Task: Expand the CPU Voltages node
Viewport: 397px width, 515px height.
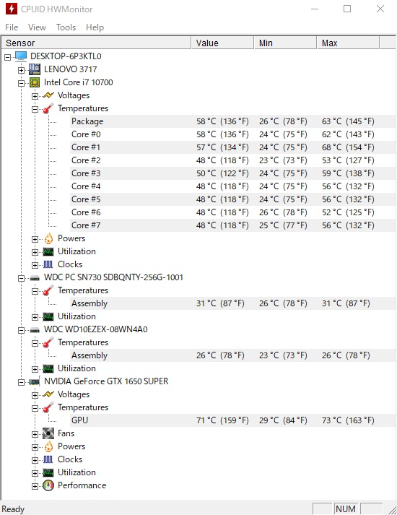Action: (35, 96)
